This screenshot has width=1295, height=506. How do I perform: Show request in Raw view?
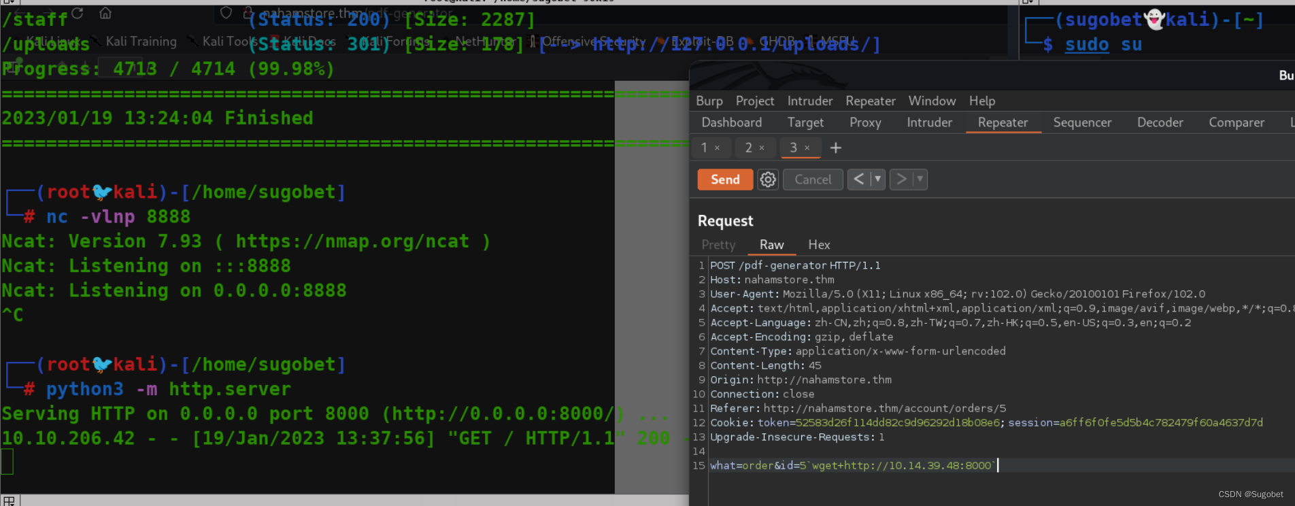tap(771, 245)
